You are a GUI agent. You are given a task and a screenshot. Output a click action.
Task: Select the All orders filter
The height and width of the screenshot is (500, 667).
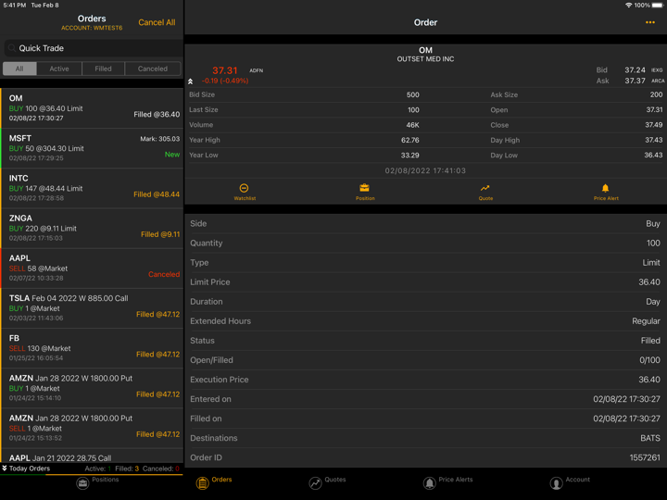[x=19, y=69]
